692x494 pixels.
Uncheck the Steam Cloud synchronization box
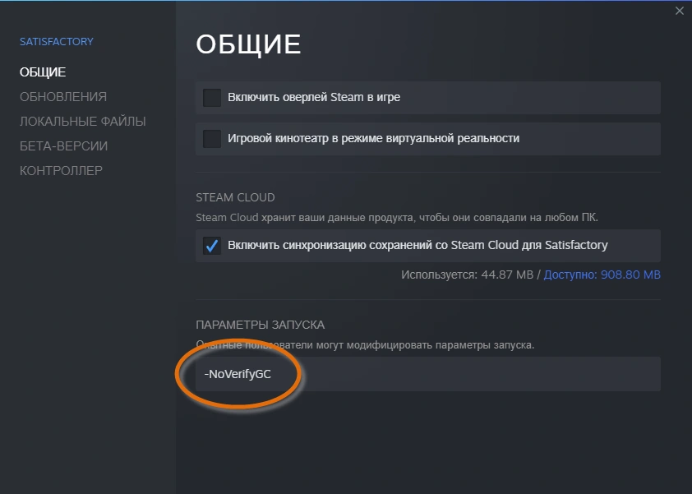coord(211,245)
